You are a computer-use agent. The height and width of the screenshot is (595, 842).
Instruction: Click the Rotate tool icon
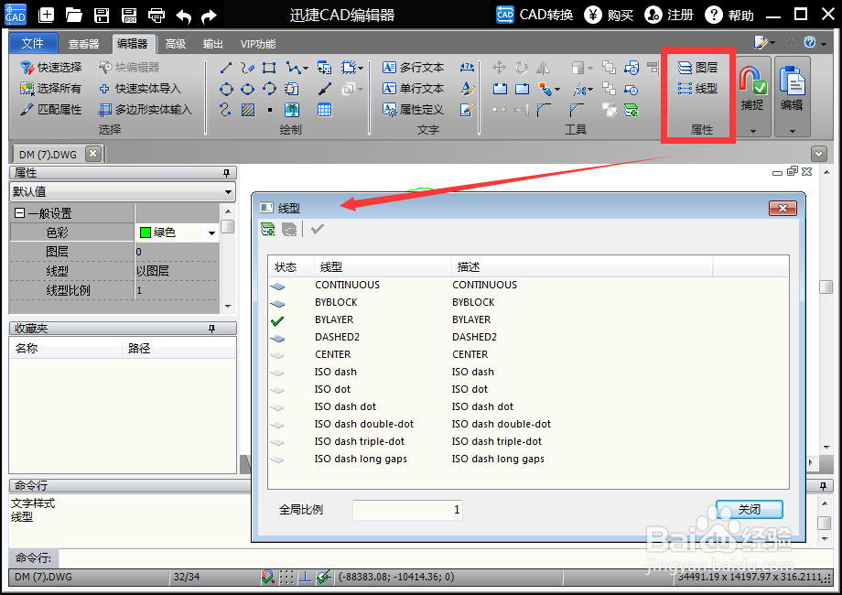pyautogui.click(x=522, y=68)
